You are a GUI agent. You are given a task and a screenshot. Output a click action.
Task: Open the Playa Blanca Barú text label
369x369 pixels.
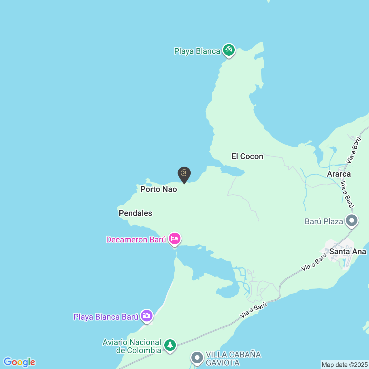pyautogui.click(x=106, y=317)
